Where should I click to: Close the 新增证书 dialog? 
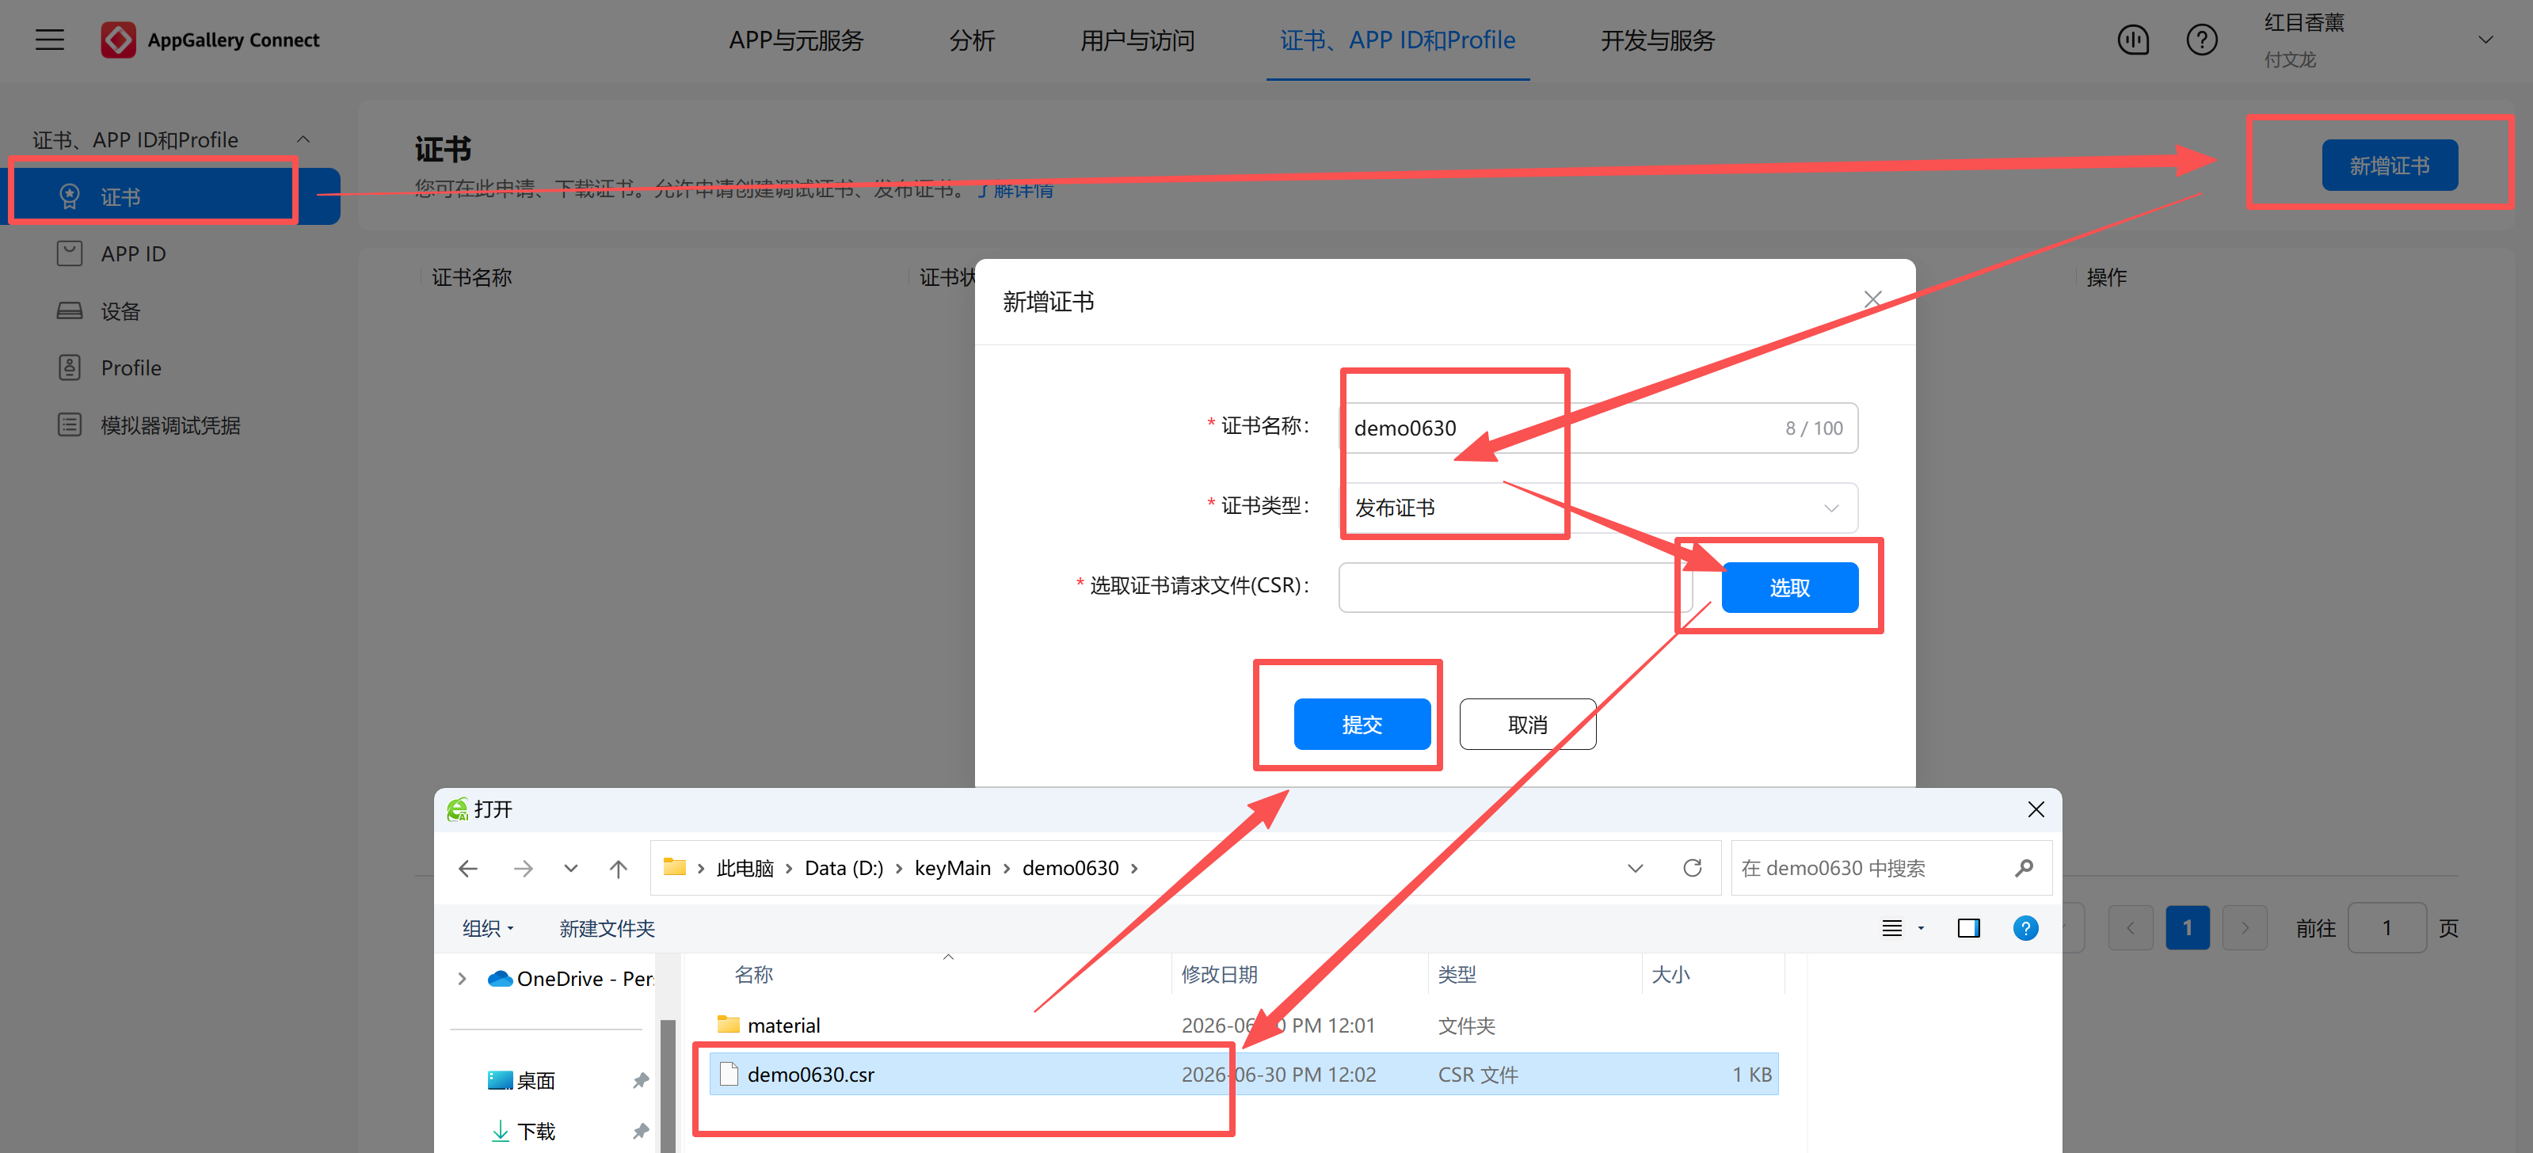[x=1872, y=299]
